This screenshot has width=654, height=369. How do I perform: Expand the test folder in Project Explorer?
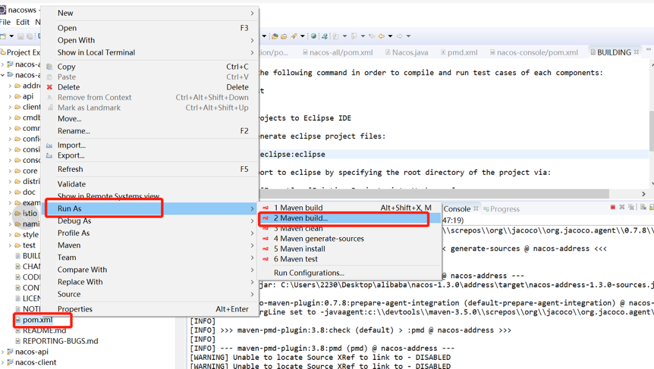10,246
